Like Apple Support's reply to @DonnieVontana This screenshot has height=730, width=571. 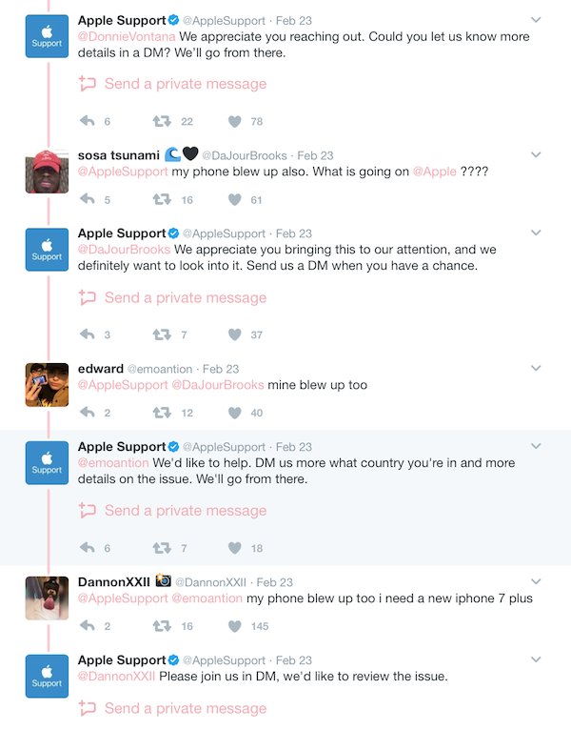(x=236, y=121)
